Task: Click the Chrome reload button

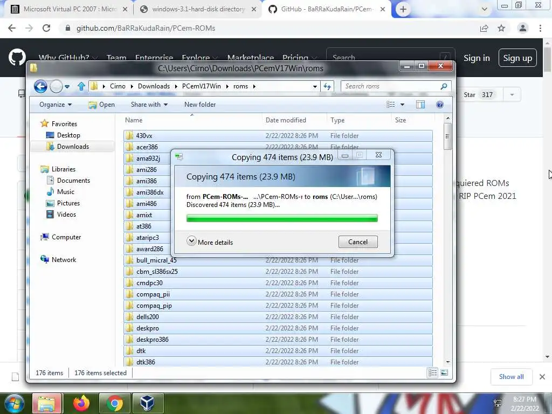Action: click(46, 28)
